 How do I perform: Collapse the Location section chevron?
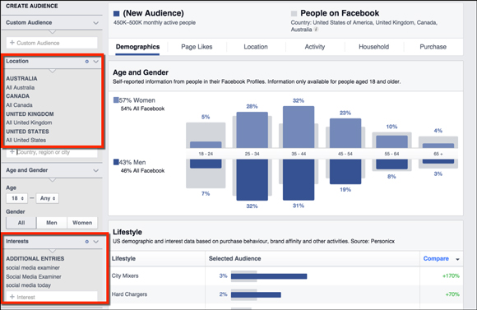point(96,62)
